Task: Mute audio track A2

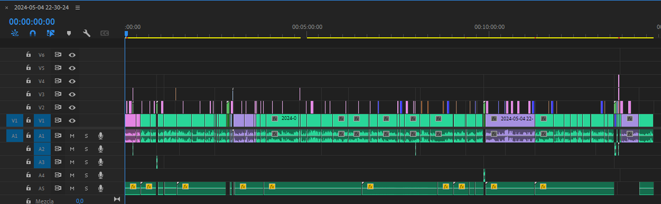Action: point(72,149)
